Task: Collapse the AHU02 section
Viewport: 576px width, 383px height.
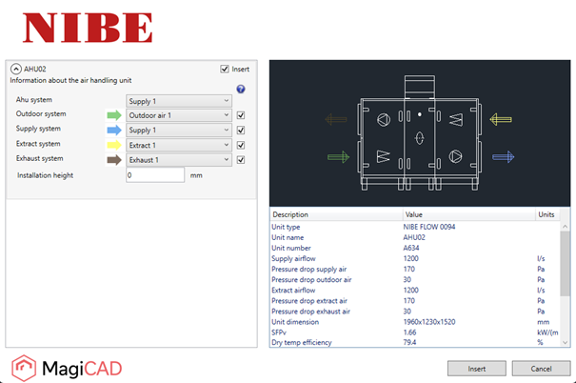Action: coord(16,70)
